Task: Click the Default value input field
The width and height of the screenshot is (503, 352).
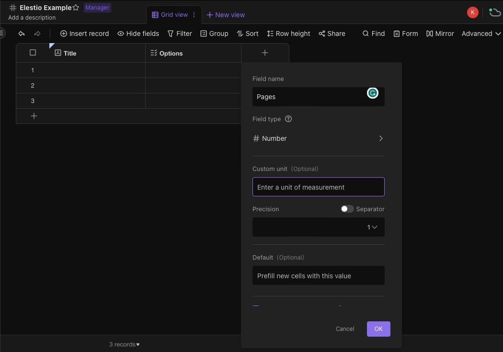Action: (x=318, y=275)
